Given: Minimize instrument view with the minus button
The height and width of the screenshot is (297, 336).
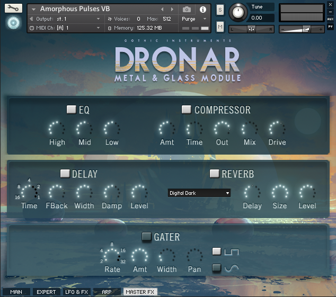Looking at the screenshot, I should (330, 12).
